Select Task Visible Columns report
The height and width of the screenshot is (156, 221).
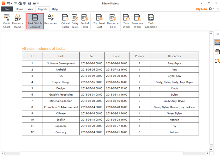[35, 21]
